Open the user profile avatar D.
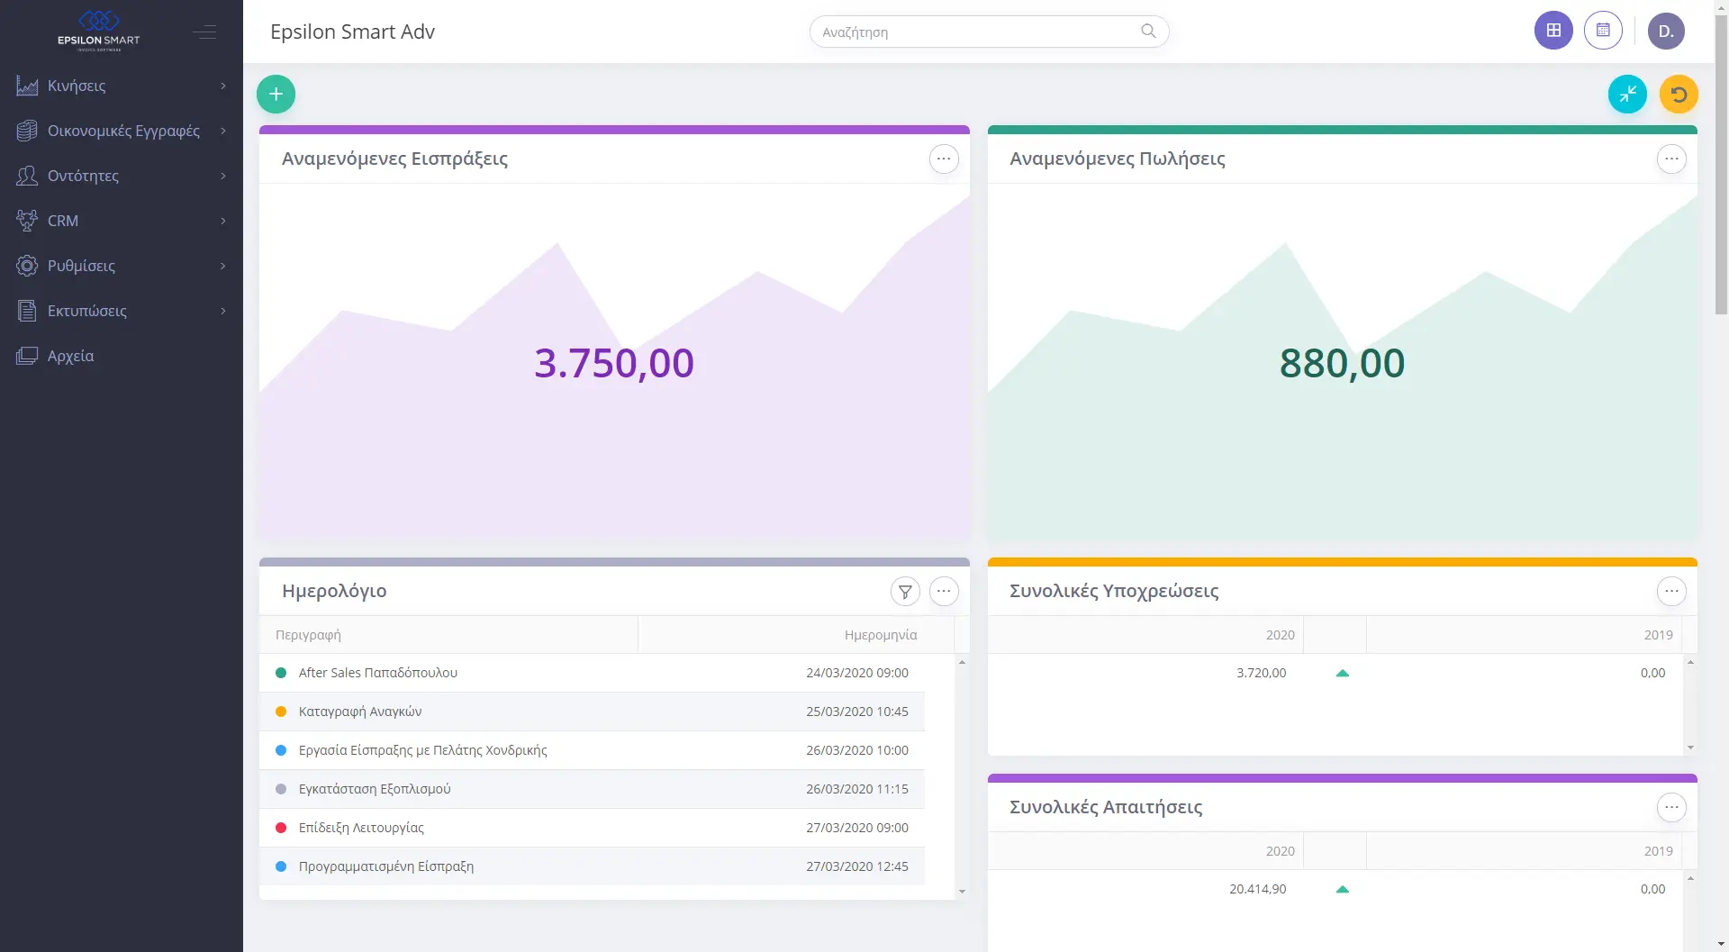This screenshot has width=1729, height=952. (x=1666, y=31)
